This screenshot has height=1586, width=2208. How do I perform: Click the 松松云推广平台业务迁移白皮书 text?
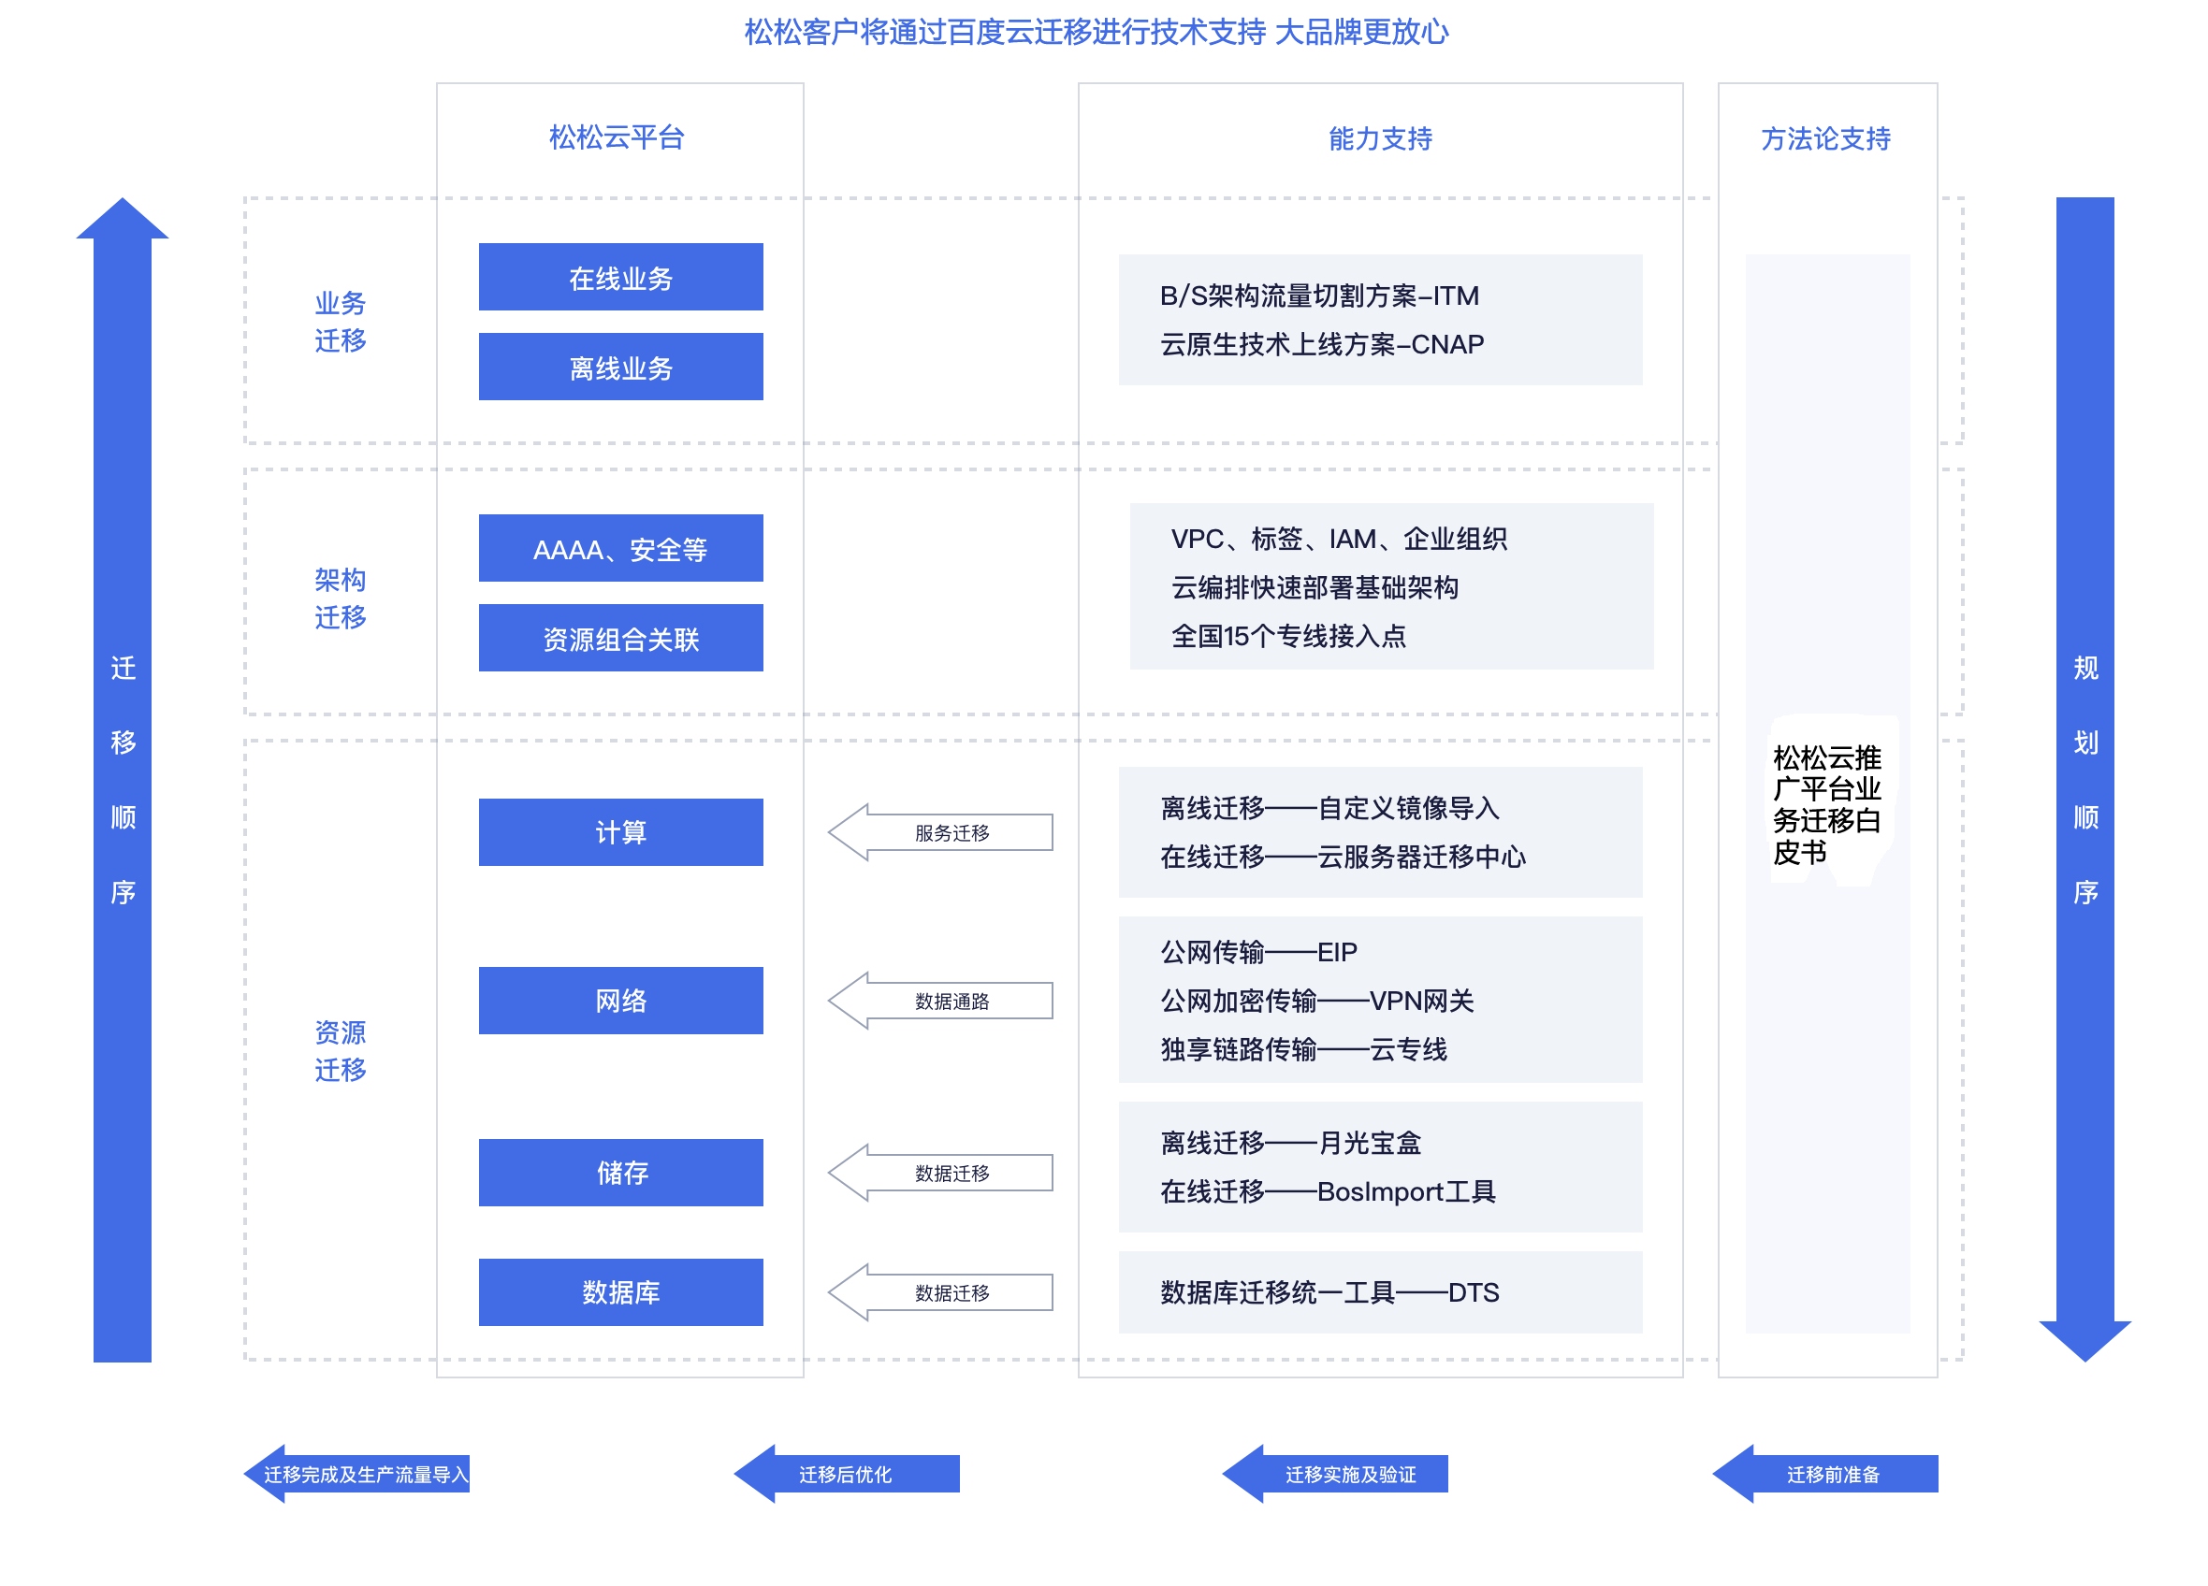tap(1826, 804)
